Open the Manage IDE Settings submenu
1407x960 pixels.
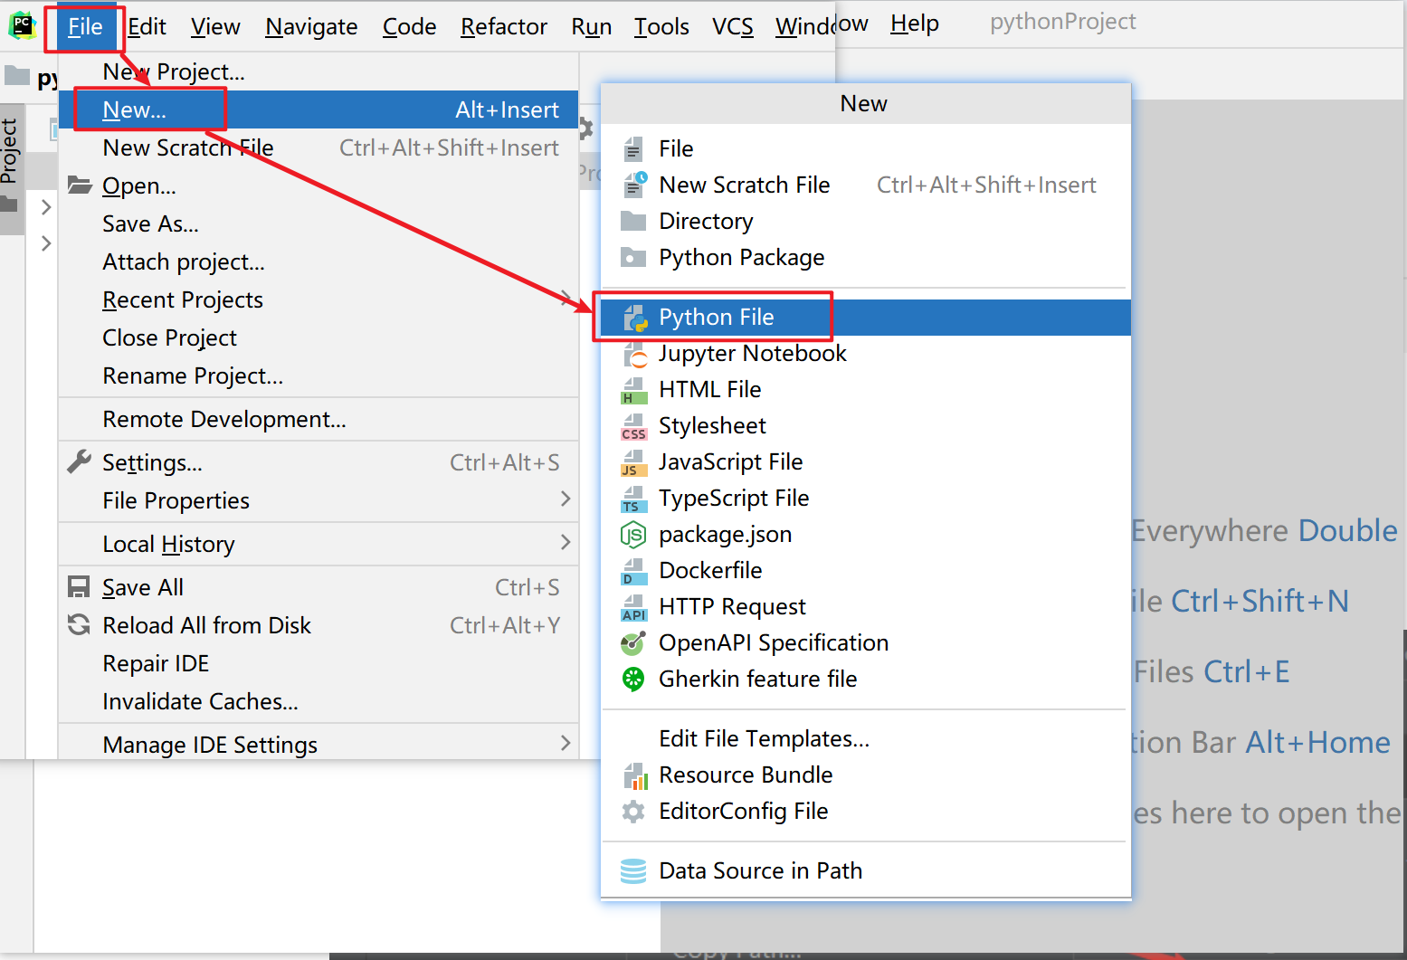[210, 745]
